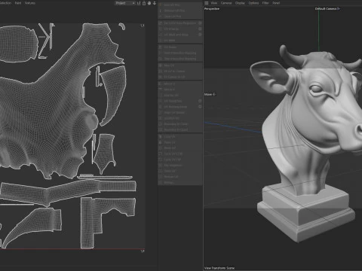Image resolution: width=362 pixels, height=271 pixels.
Task: Open settings gear for UV Unwrap
Action: (x=200, y=29)
